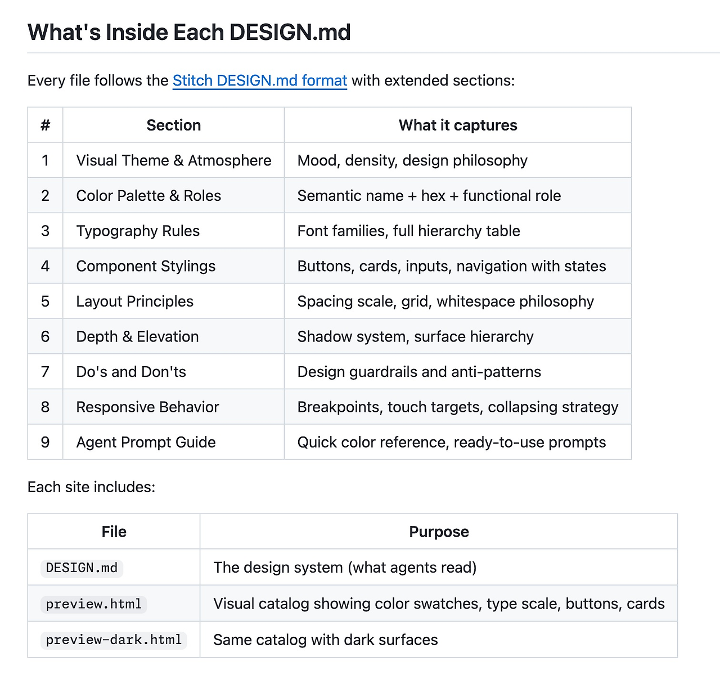
Task: Click the Component Stylings cell
Action: click(x=173, y=266)
